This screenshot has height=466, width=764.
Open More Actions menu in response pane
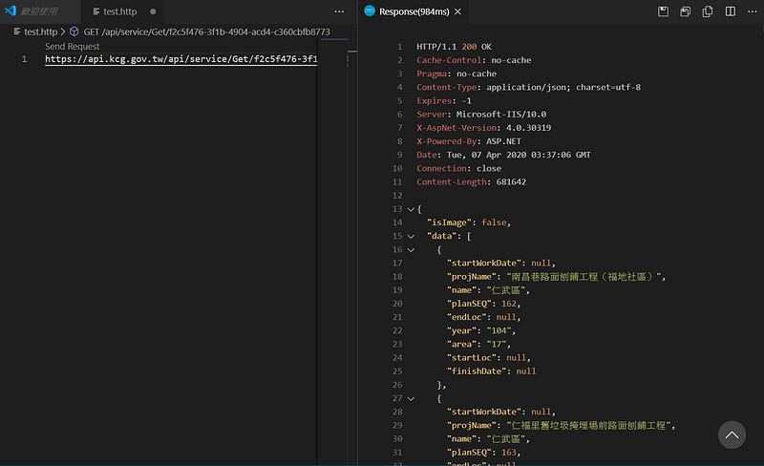[750, 11]
